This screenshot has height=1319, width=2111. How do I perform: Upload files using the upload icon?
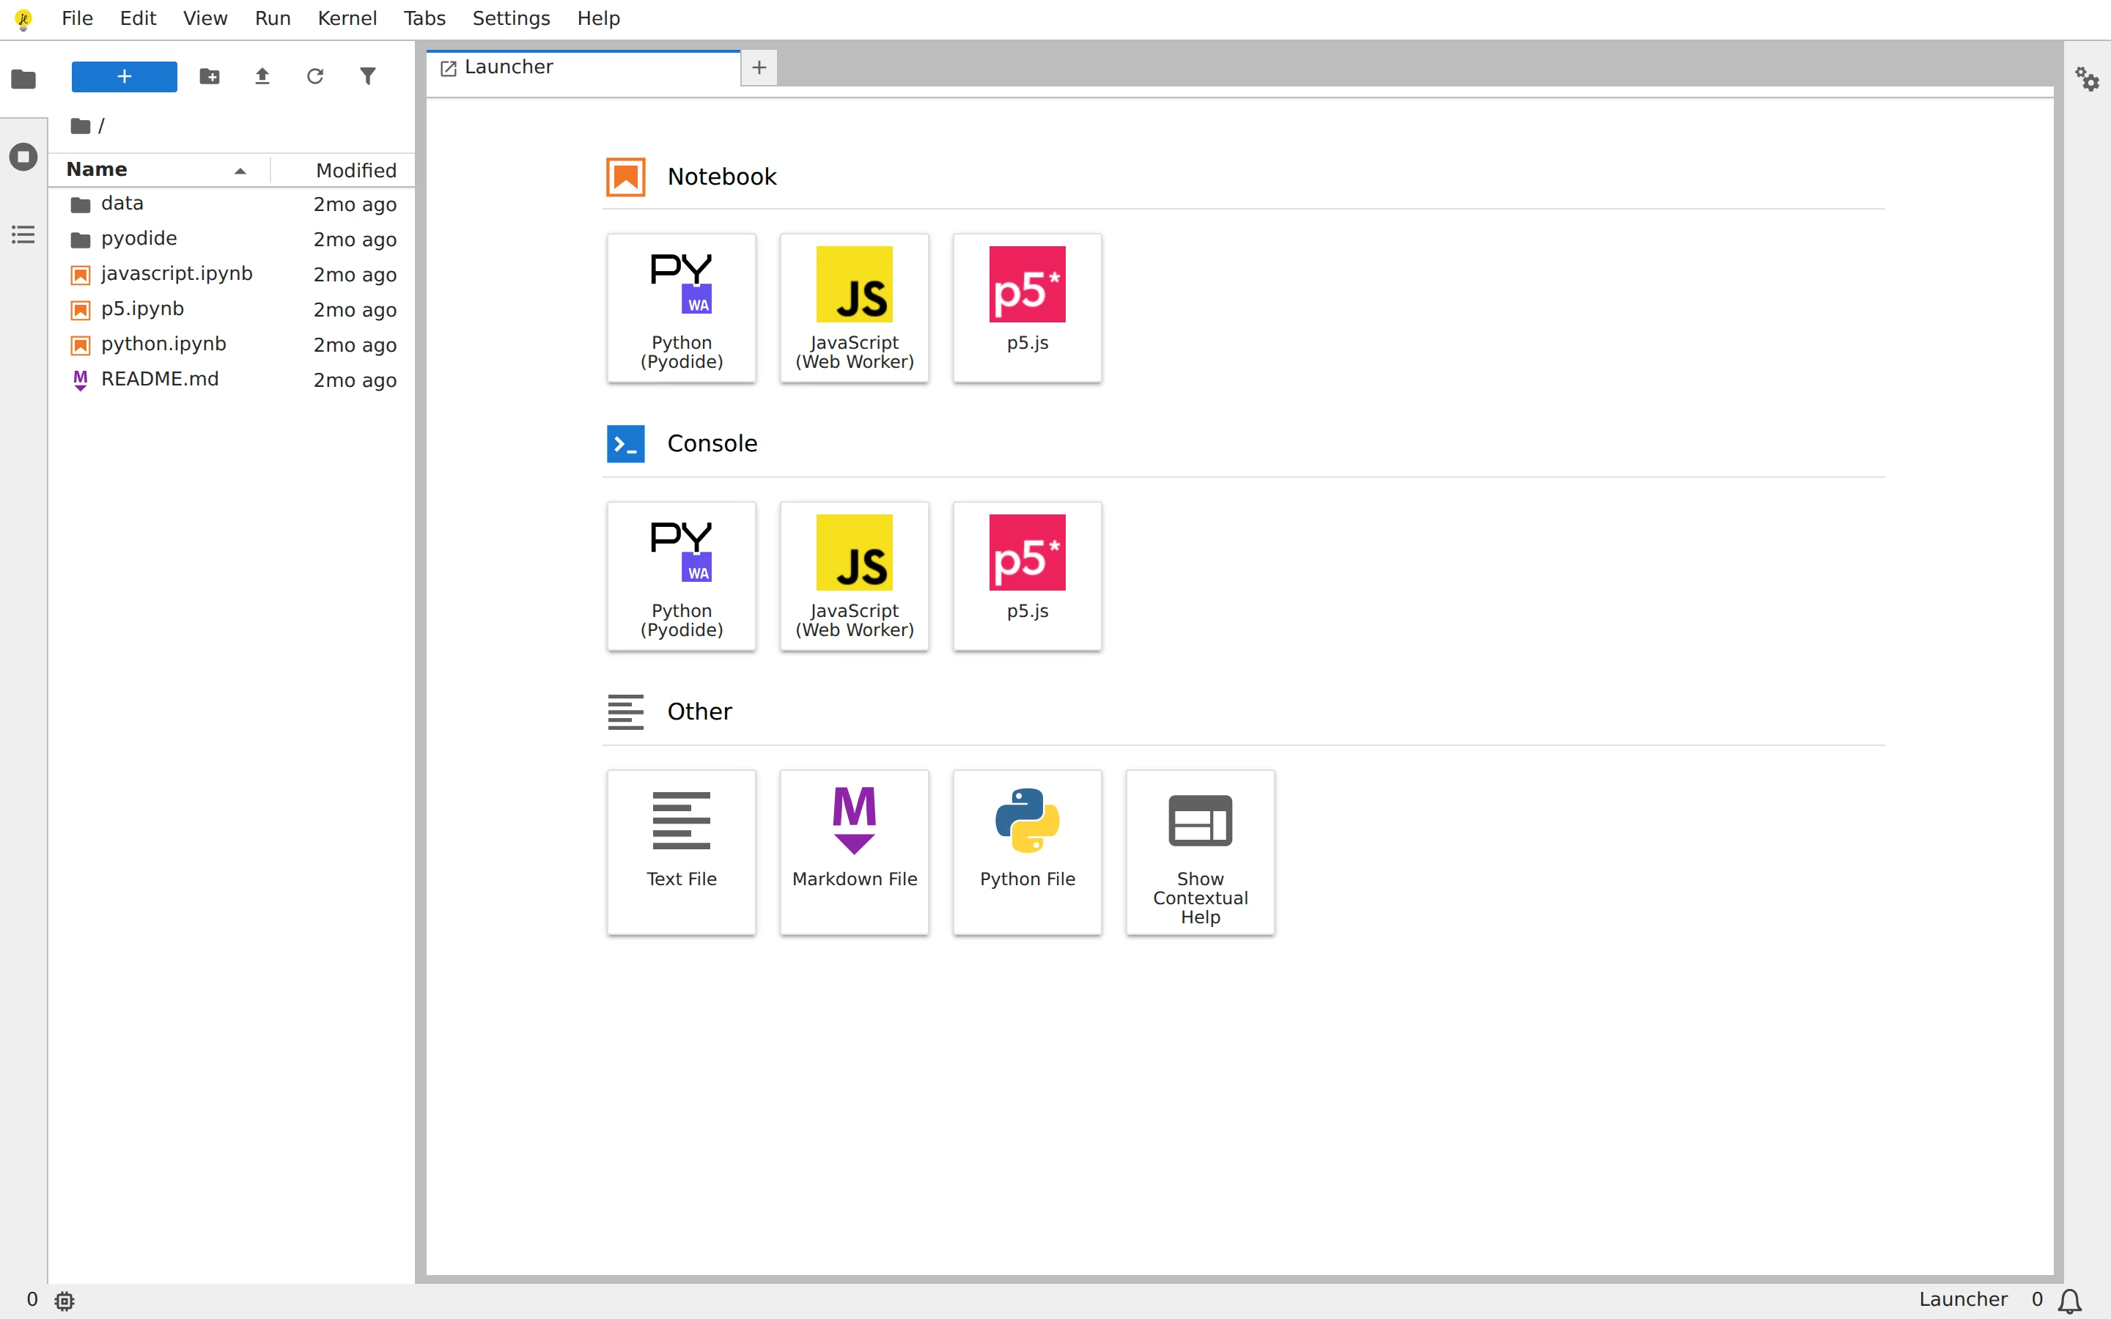262,77
